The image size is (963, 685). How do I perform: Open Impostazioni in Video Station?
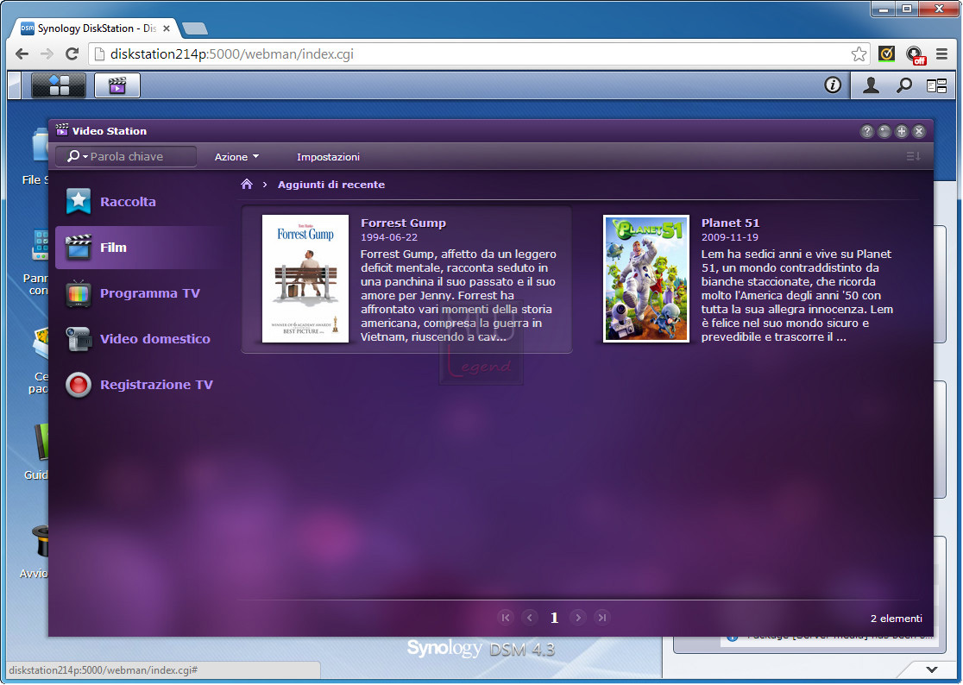pos(328,157)
